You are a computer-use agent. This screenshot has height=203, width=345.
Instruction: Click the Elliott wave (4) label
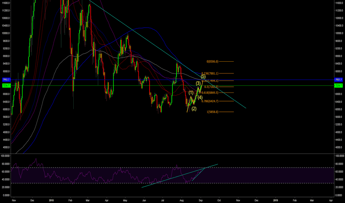point(200,97)
